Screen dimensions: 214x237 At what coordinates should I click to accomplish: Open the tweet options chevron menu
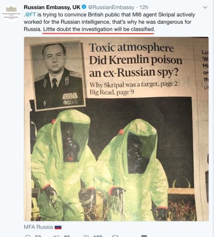point(205,7)
